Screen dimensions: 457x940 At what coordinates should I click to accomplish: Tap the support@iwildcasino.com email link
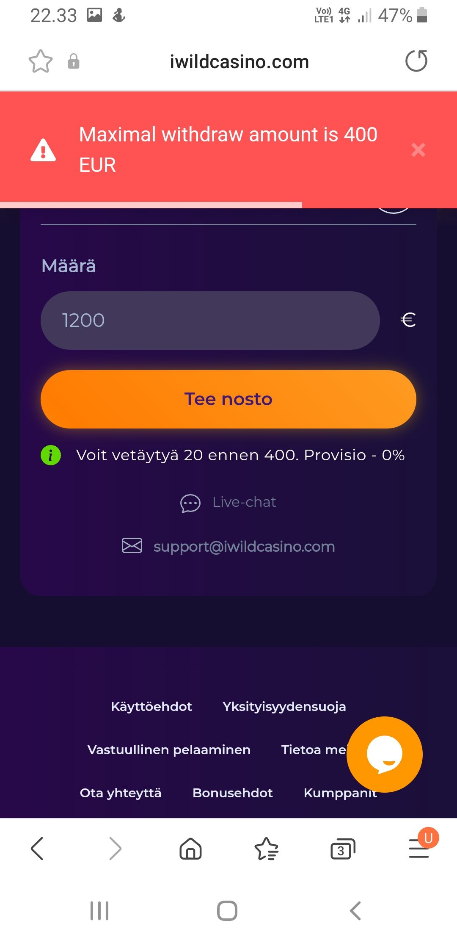point(244,546)
